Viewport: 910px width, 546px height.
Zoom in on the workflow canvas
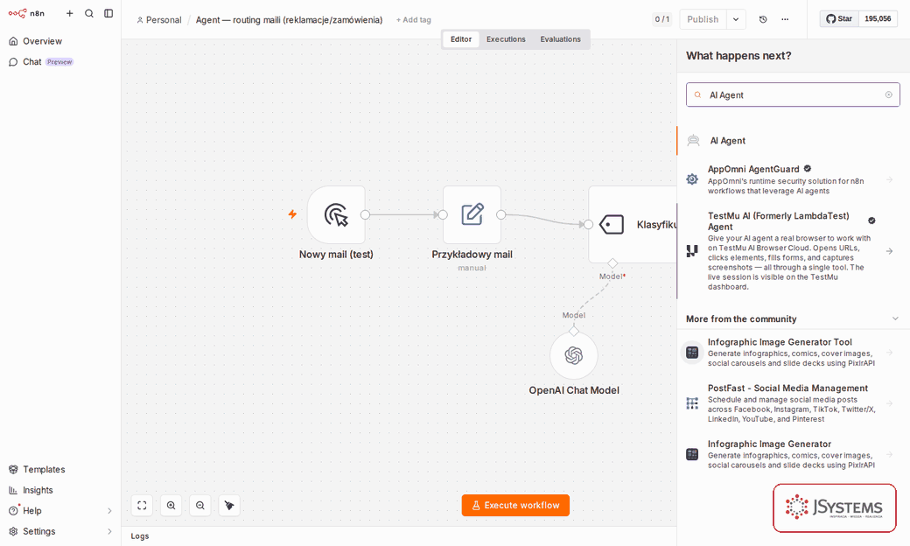171,506
